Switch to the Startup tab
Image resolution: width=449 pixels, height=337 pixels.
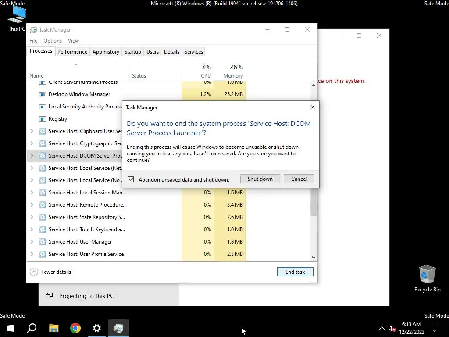132,52
